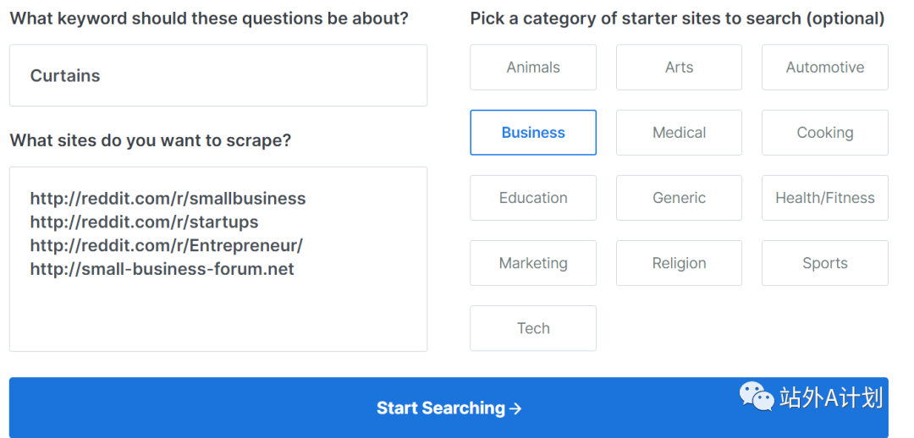Choose the Cooking category
This screenshot has height=438, width=914.
click(x=824, y=133)
